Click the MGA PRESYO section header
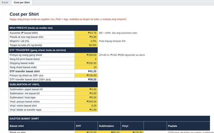Image resolution: width=214 pixels, height=133 pixels. [53, 28]
